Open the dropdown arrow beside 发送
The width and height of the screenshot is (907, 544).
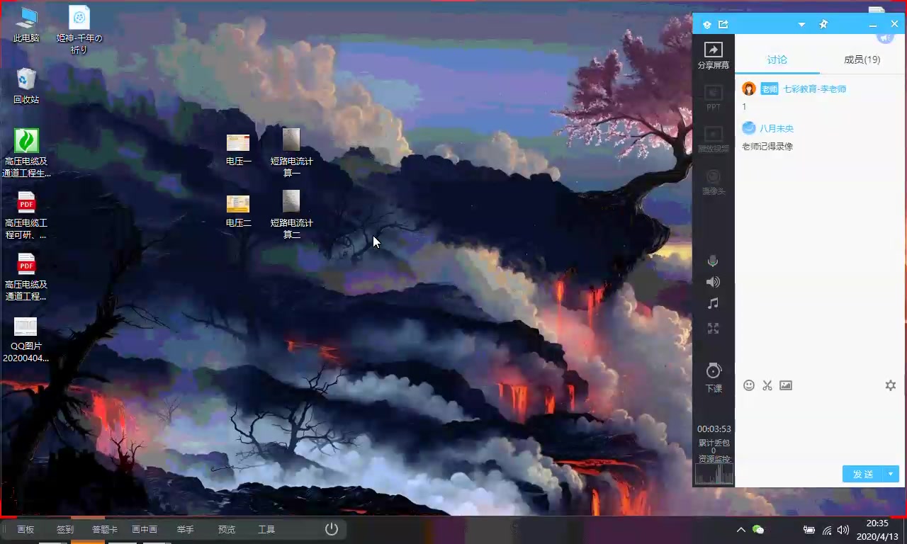click(x=891, y=474)
